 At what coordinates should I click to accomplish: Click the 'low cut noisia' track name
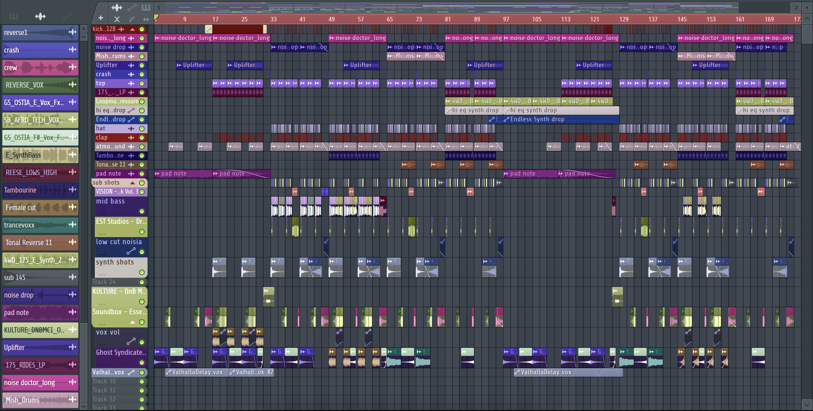coord(119,242)
